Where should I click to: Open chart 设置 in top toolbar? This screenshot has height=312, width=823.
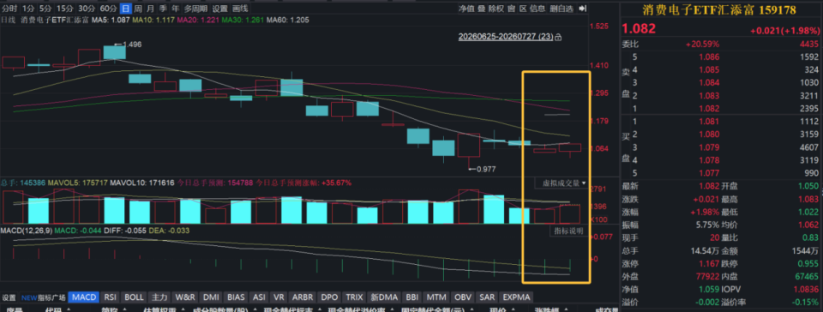tap(220, 9)
